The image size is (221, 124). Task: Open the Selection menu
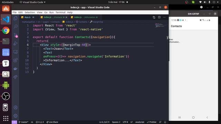pyautogui.click(x=30, y=12)
